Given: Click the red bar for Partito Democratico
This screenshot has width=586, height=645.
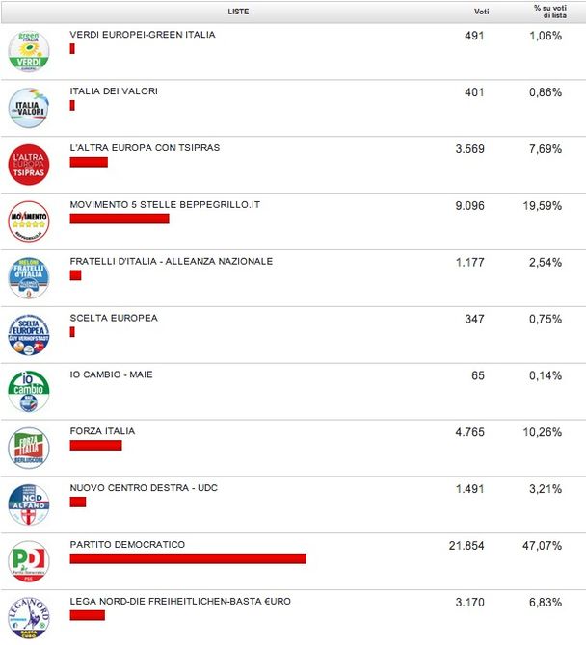Looking at the screenshot, I should pyautogui.click(x=188, y=558).
